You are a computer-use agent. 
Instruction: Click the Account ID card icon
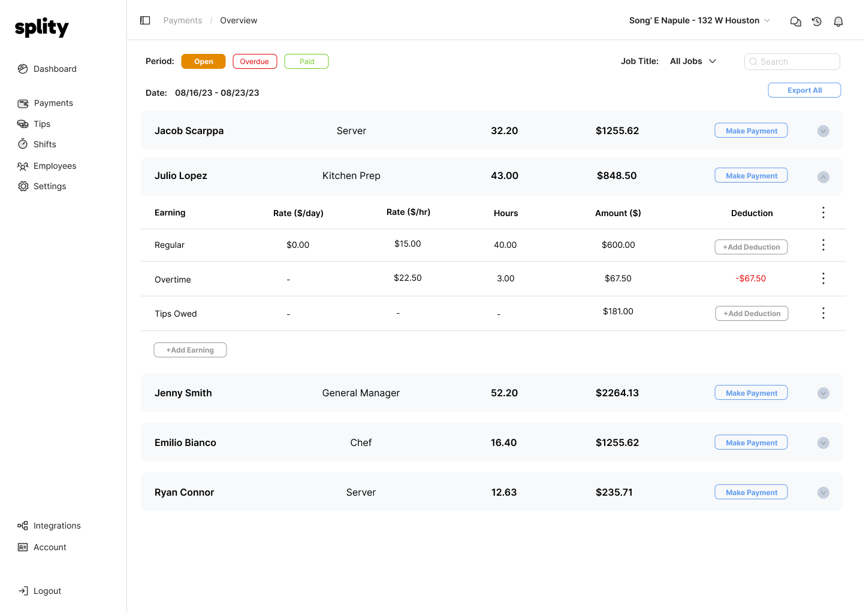click(23, 547)
